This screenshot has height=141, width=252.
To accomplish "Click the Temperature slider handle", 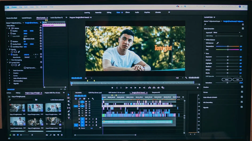I will point(228,46).
